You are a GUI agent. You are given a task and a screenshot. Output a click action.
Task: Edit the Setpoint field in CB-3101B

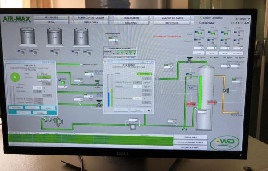point(37,88)
